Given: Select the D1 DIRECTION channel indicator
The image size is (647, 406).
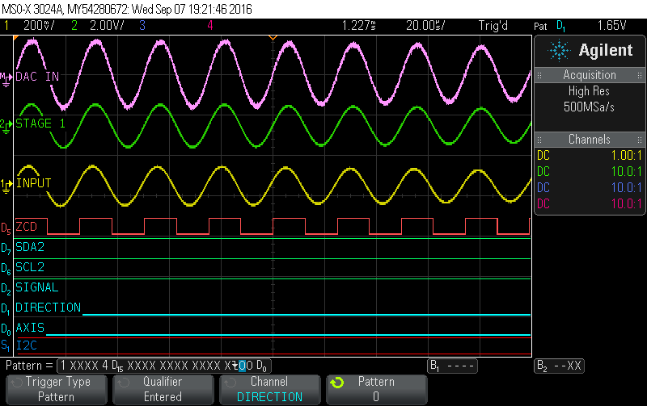Looking at the screenshot, I should pos(6,308).
